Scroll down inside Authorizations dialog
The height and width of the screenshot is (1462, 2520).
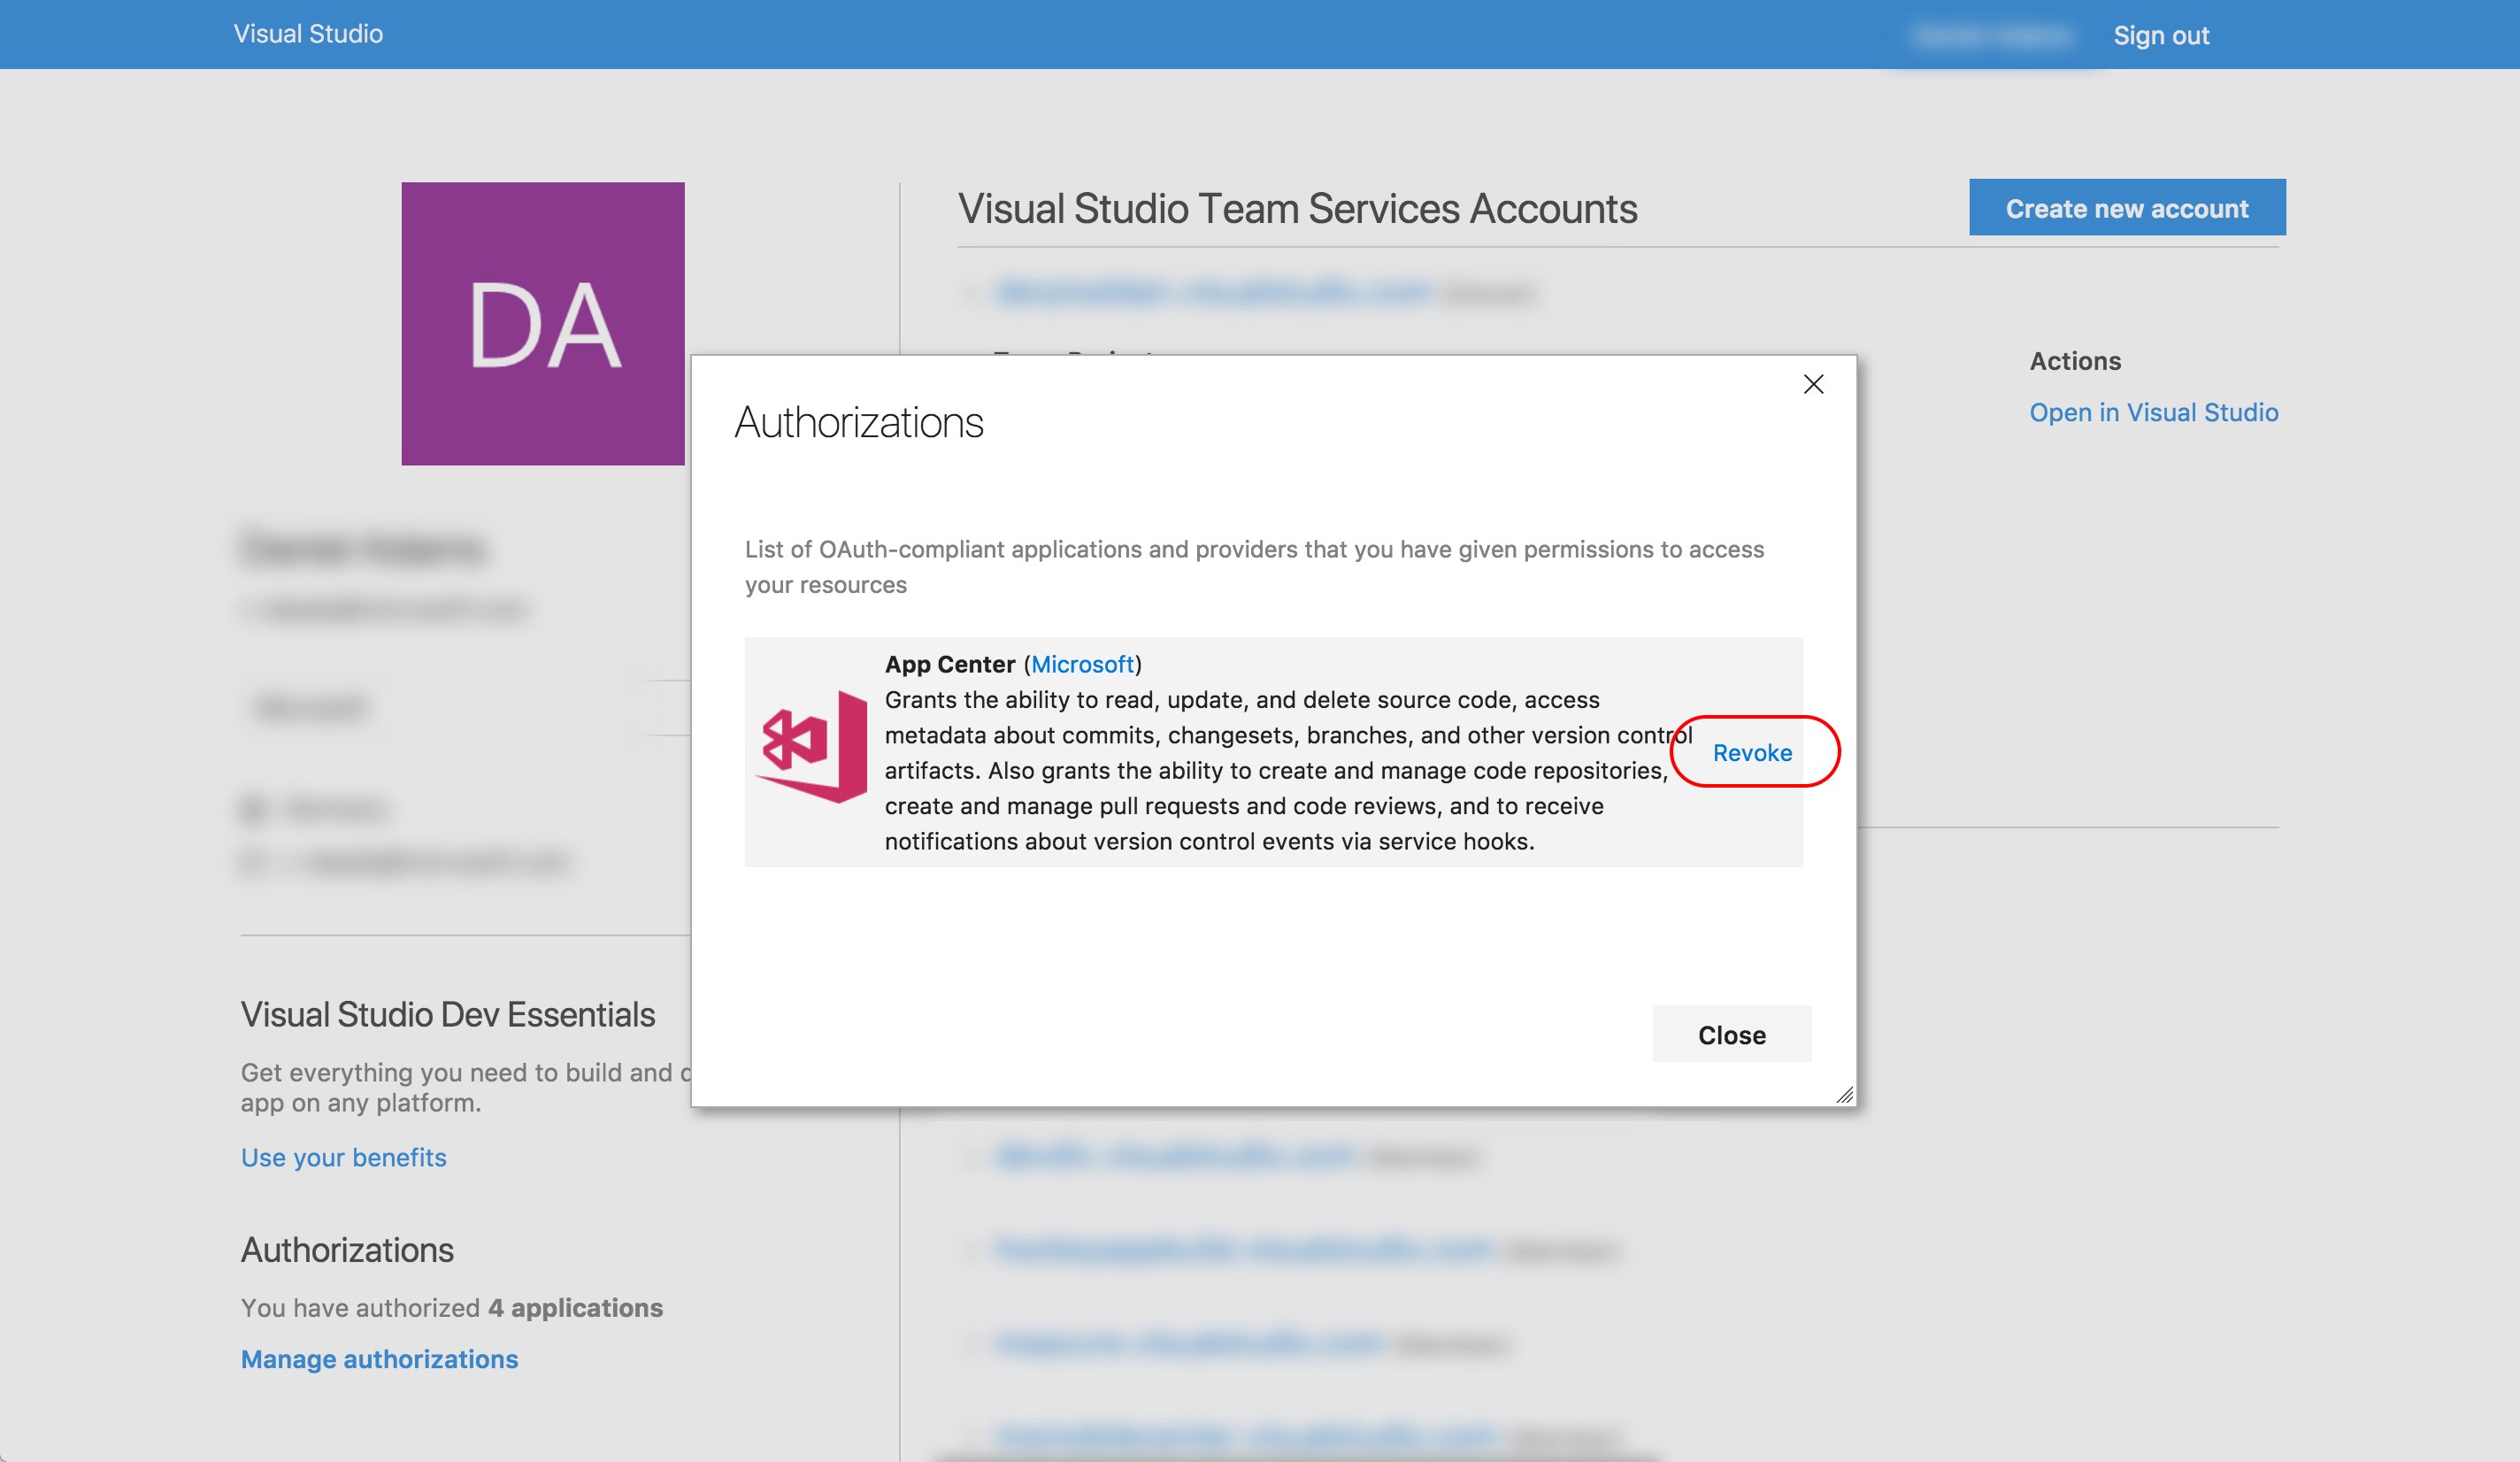1840,1091
